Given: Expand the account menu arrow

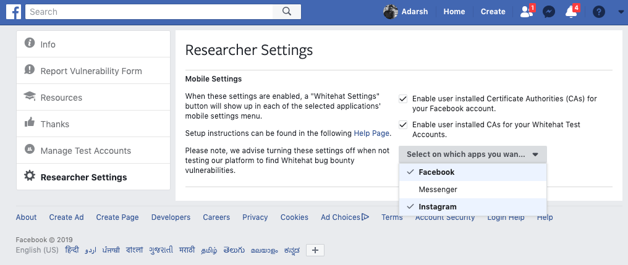Looking at the screenshot, I should pyautogui.click(x=621, y=12).
